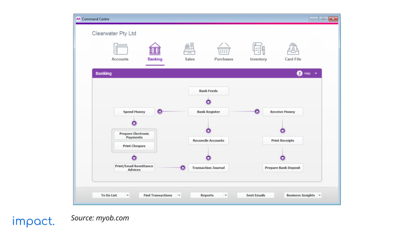Screen dimensions: 414x232
Task: Open the Sales cash register icon
Action: pyautogui.click(x=189, y=49)
